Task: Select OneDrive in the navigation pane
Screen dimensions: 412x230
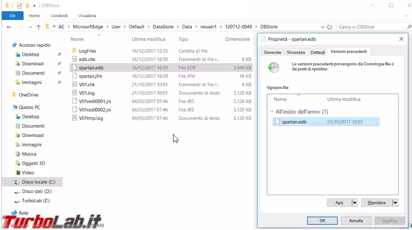Action: click(x=28, y=95)
